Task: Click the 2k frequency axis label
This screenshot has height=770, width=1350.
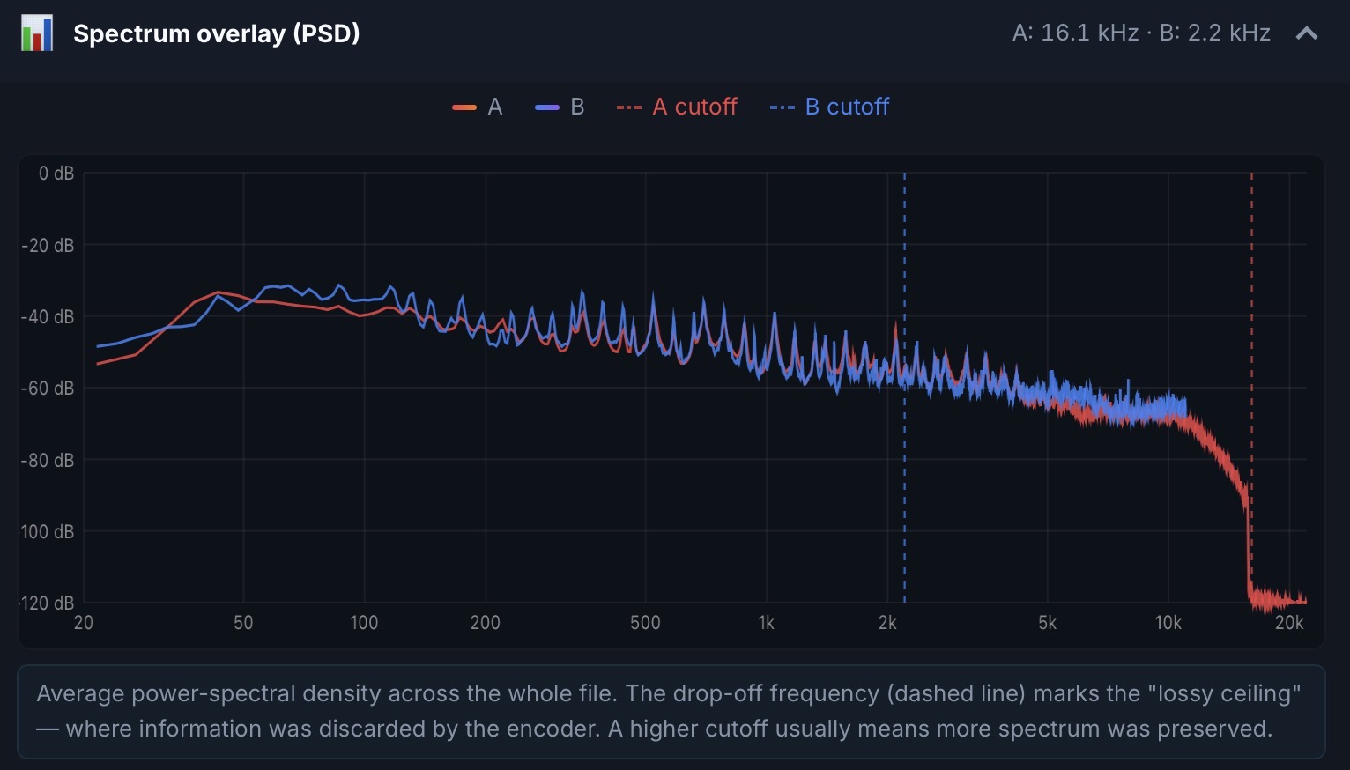Action: coord(887,623)
